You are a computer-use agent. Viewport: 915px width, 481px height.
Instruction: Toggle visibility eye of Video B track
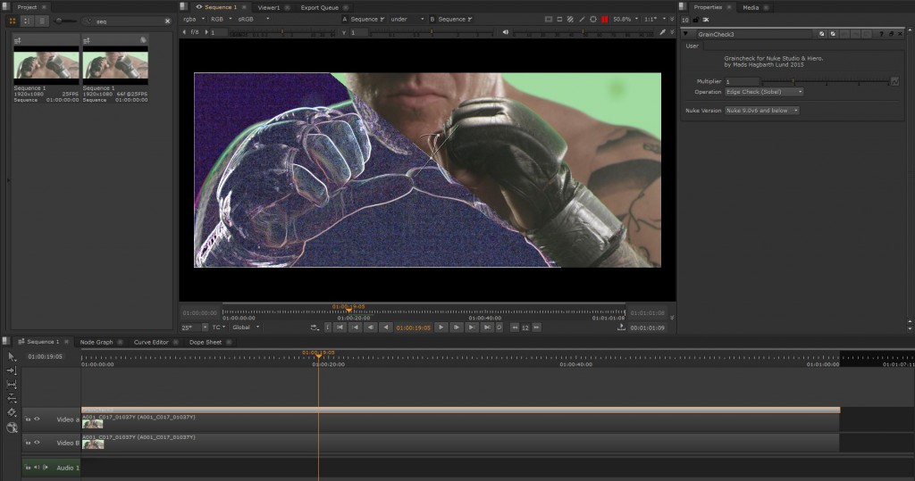[38, 443]
